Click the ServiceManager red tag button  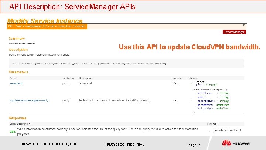tap(235, 32)
